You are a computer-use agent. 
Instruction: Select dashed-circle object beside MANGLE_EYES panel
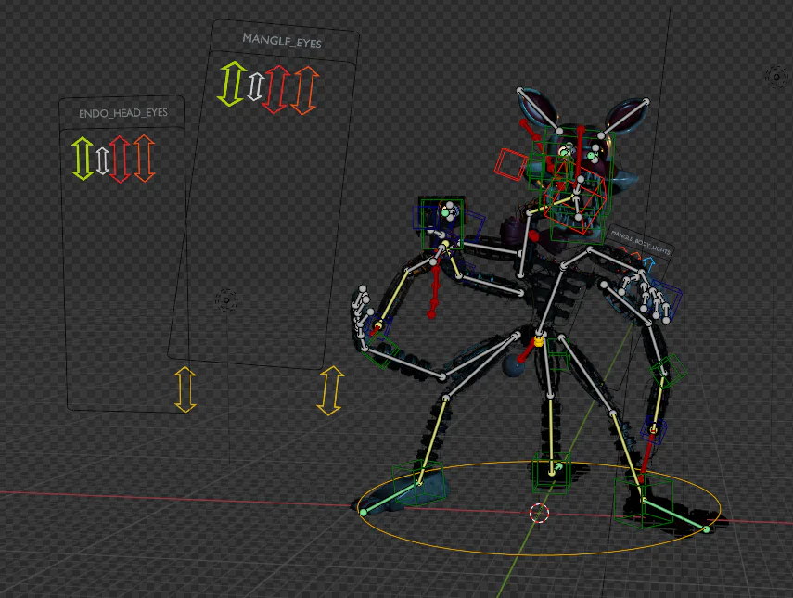[x=226, y=299]
